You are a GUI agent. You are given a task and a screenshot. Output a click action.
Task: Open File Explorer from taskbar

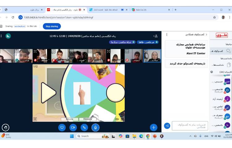pyautogui.click(x=134, y=136)
